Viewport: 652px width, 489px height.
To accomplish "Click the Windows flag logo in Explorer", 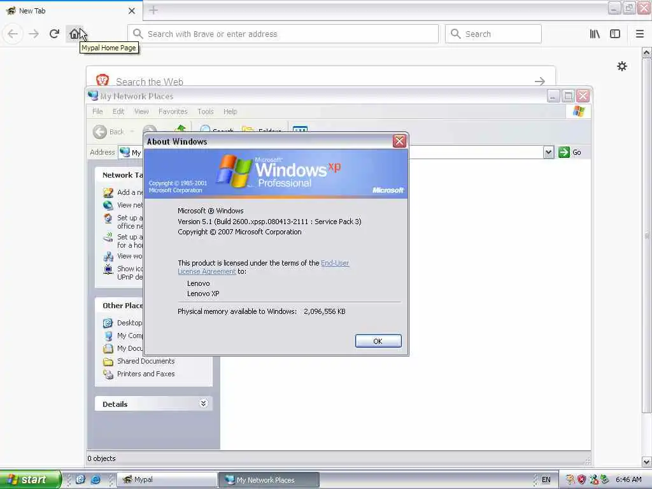I will tap(578, 111).
